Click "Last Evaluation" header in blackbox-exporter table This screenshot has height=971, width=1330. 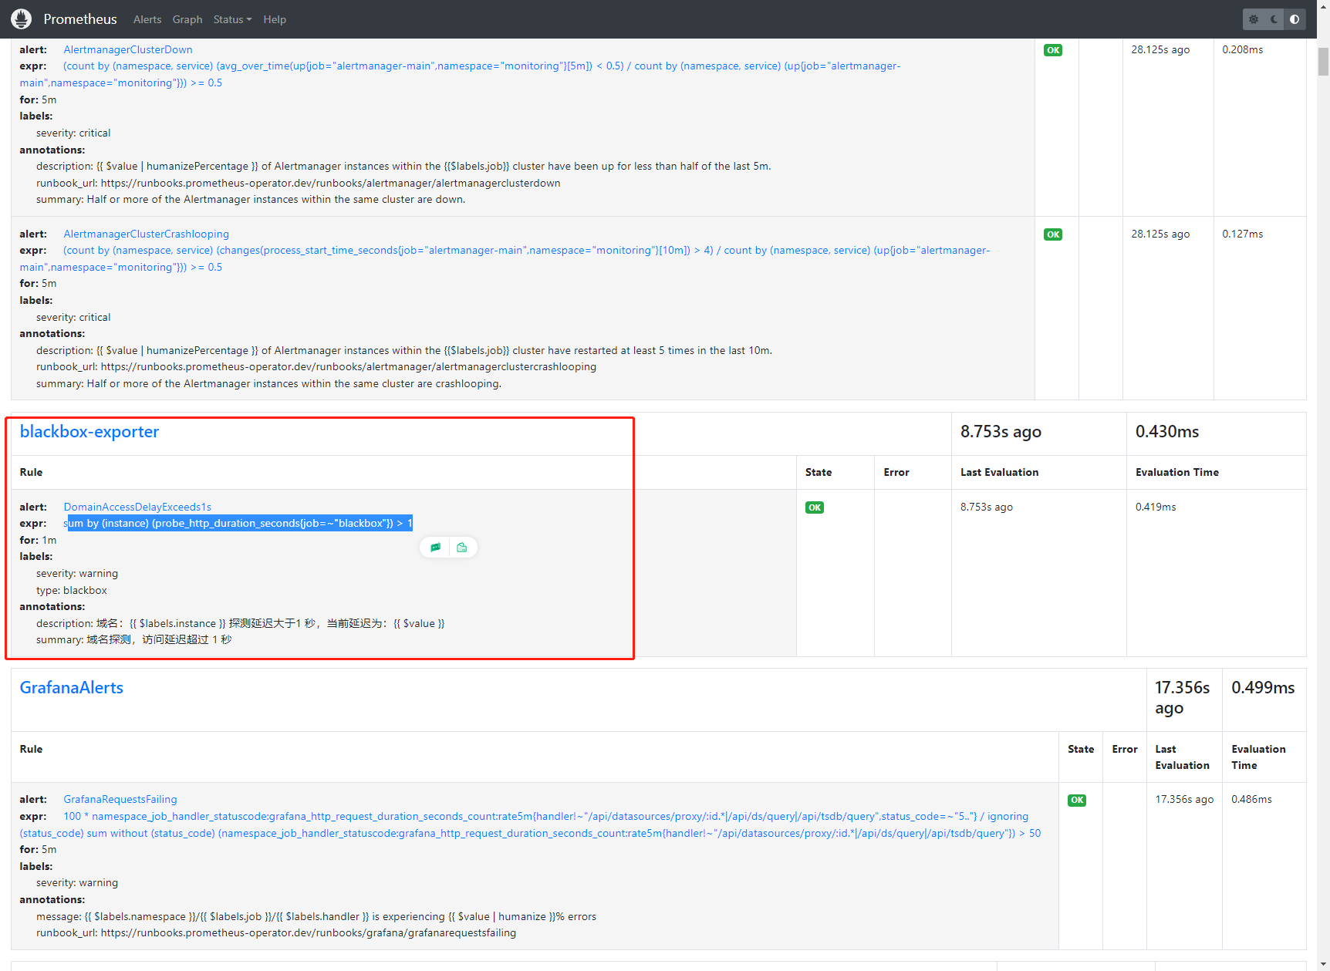[x=999, y=473]
